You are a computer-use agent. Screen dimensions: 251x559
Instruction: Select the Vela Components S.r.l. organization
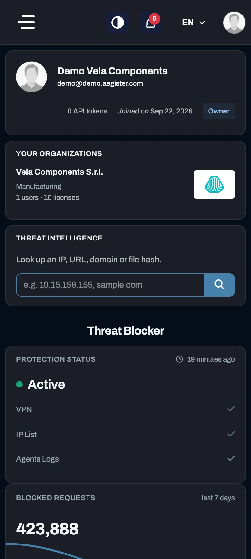click(x=60, y=172)
